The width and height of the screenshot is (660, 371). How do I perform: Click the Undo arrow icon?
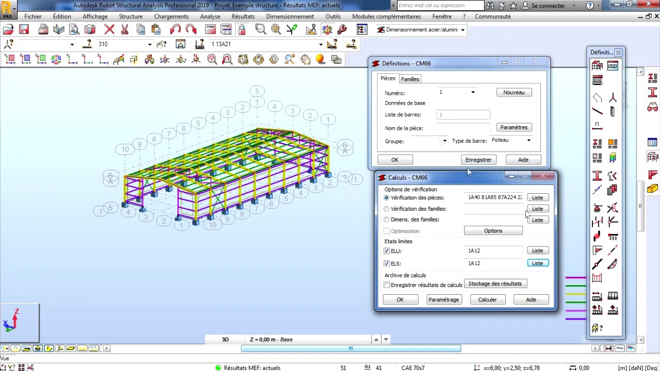pyautogui.click(x=175, y=29)
